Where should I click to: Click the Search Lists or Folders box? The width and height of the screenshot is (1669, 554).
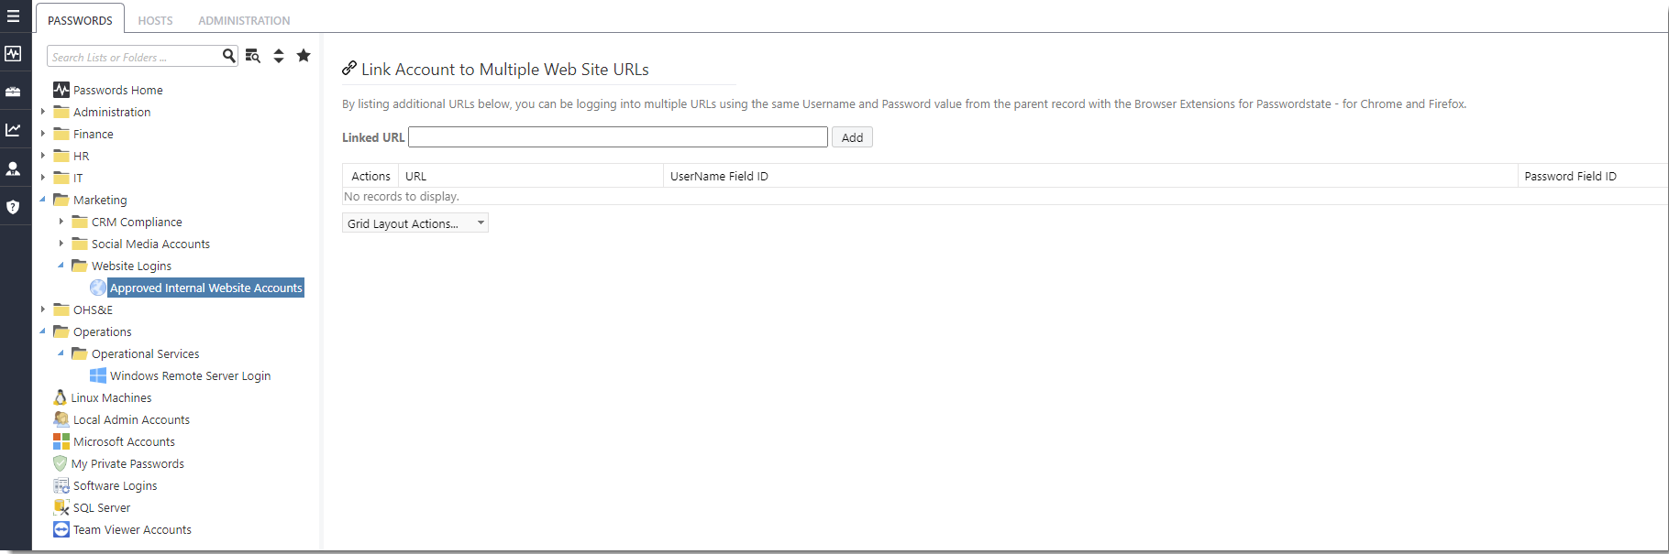(134, 57)
